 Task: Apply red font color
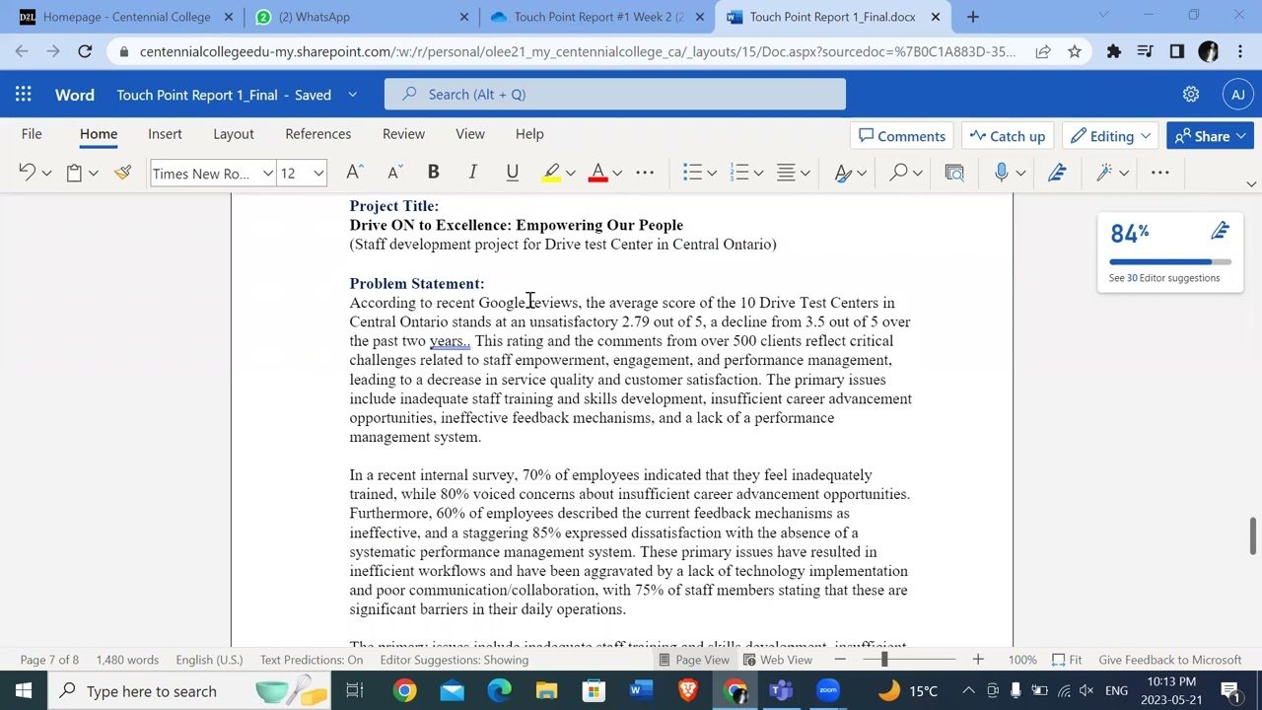(x=597, y=173)
